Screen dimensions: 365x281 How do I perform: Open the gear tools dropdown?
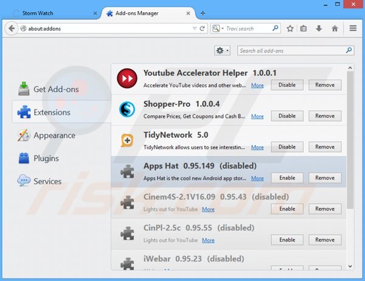[x=222, y=50]
